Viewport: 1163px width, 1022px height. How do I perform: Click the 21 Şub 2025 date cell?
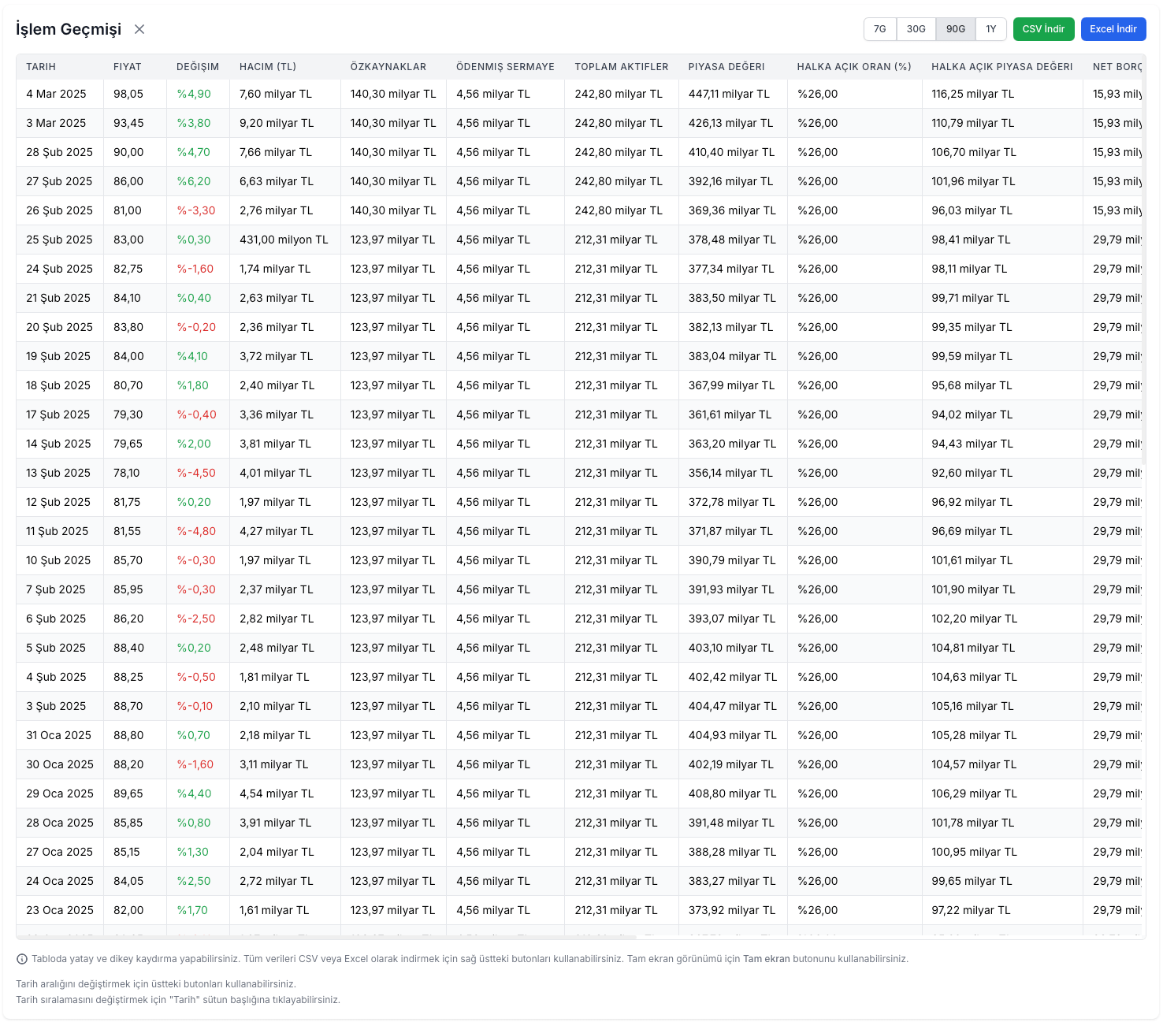pos(58,298)
